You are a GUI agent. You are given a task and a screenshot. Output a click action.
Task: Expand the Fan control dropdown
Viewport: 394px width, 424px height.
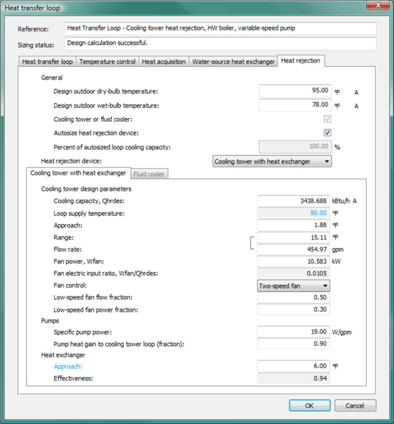[x=294, y=286]
